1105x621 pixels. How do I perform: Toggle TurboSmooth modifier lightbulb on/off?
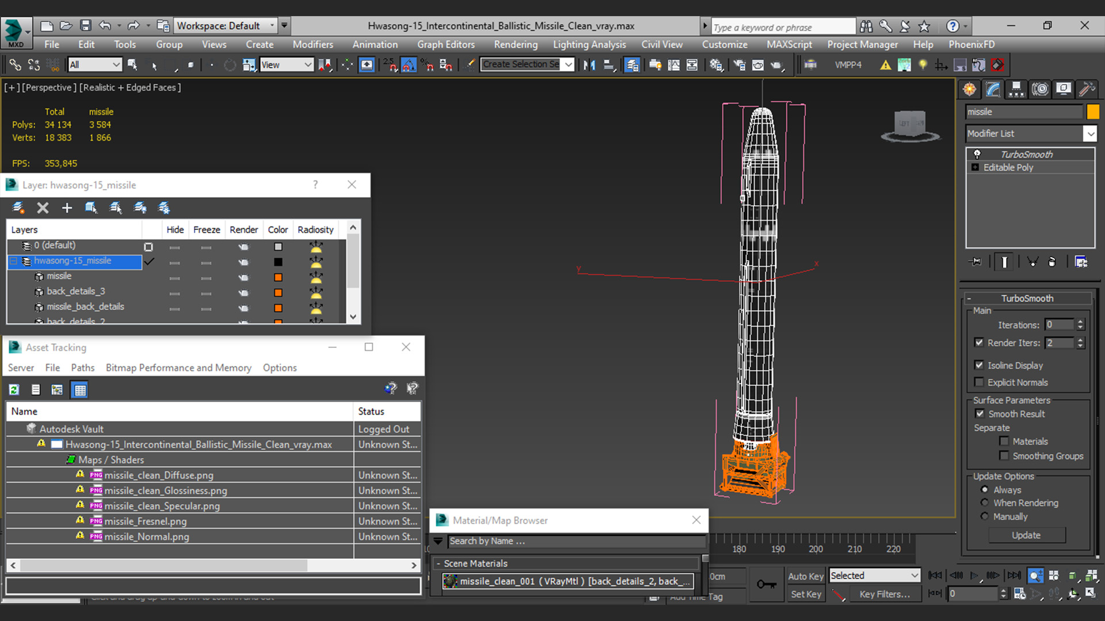click(977, 154)
